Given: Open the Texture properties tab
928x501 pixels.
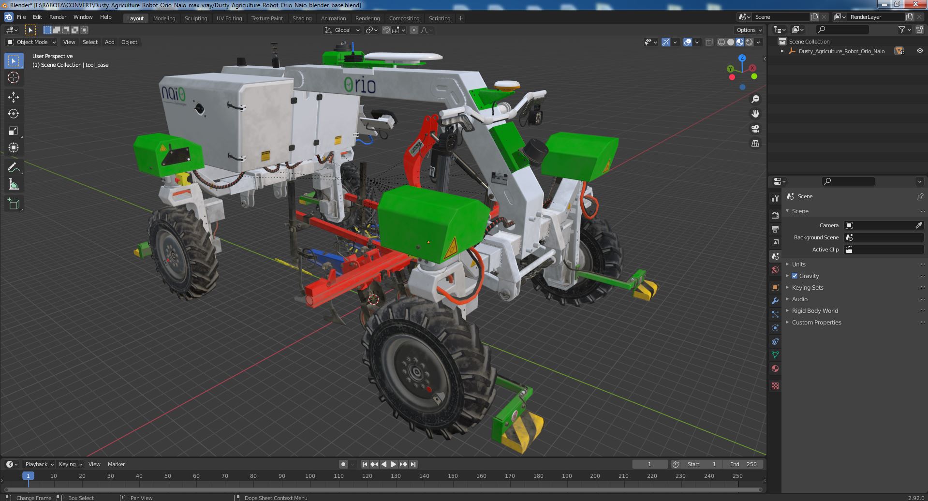Looking at the screenshot, I should [775, 386].
